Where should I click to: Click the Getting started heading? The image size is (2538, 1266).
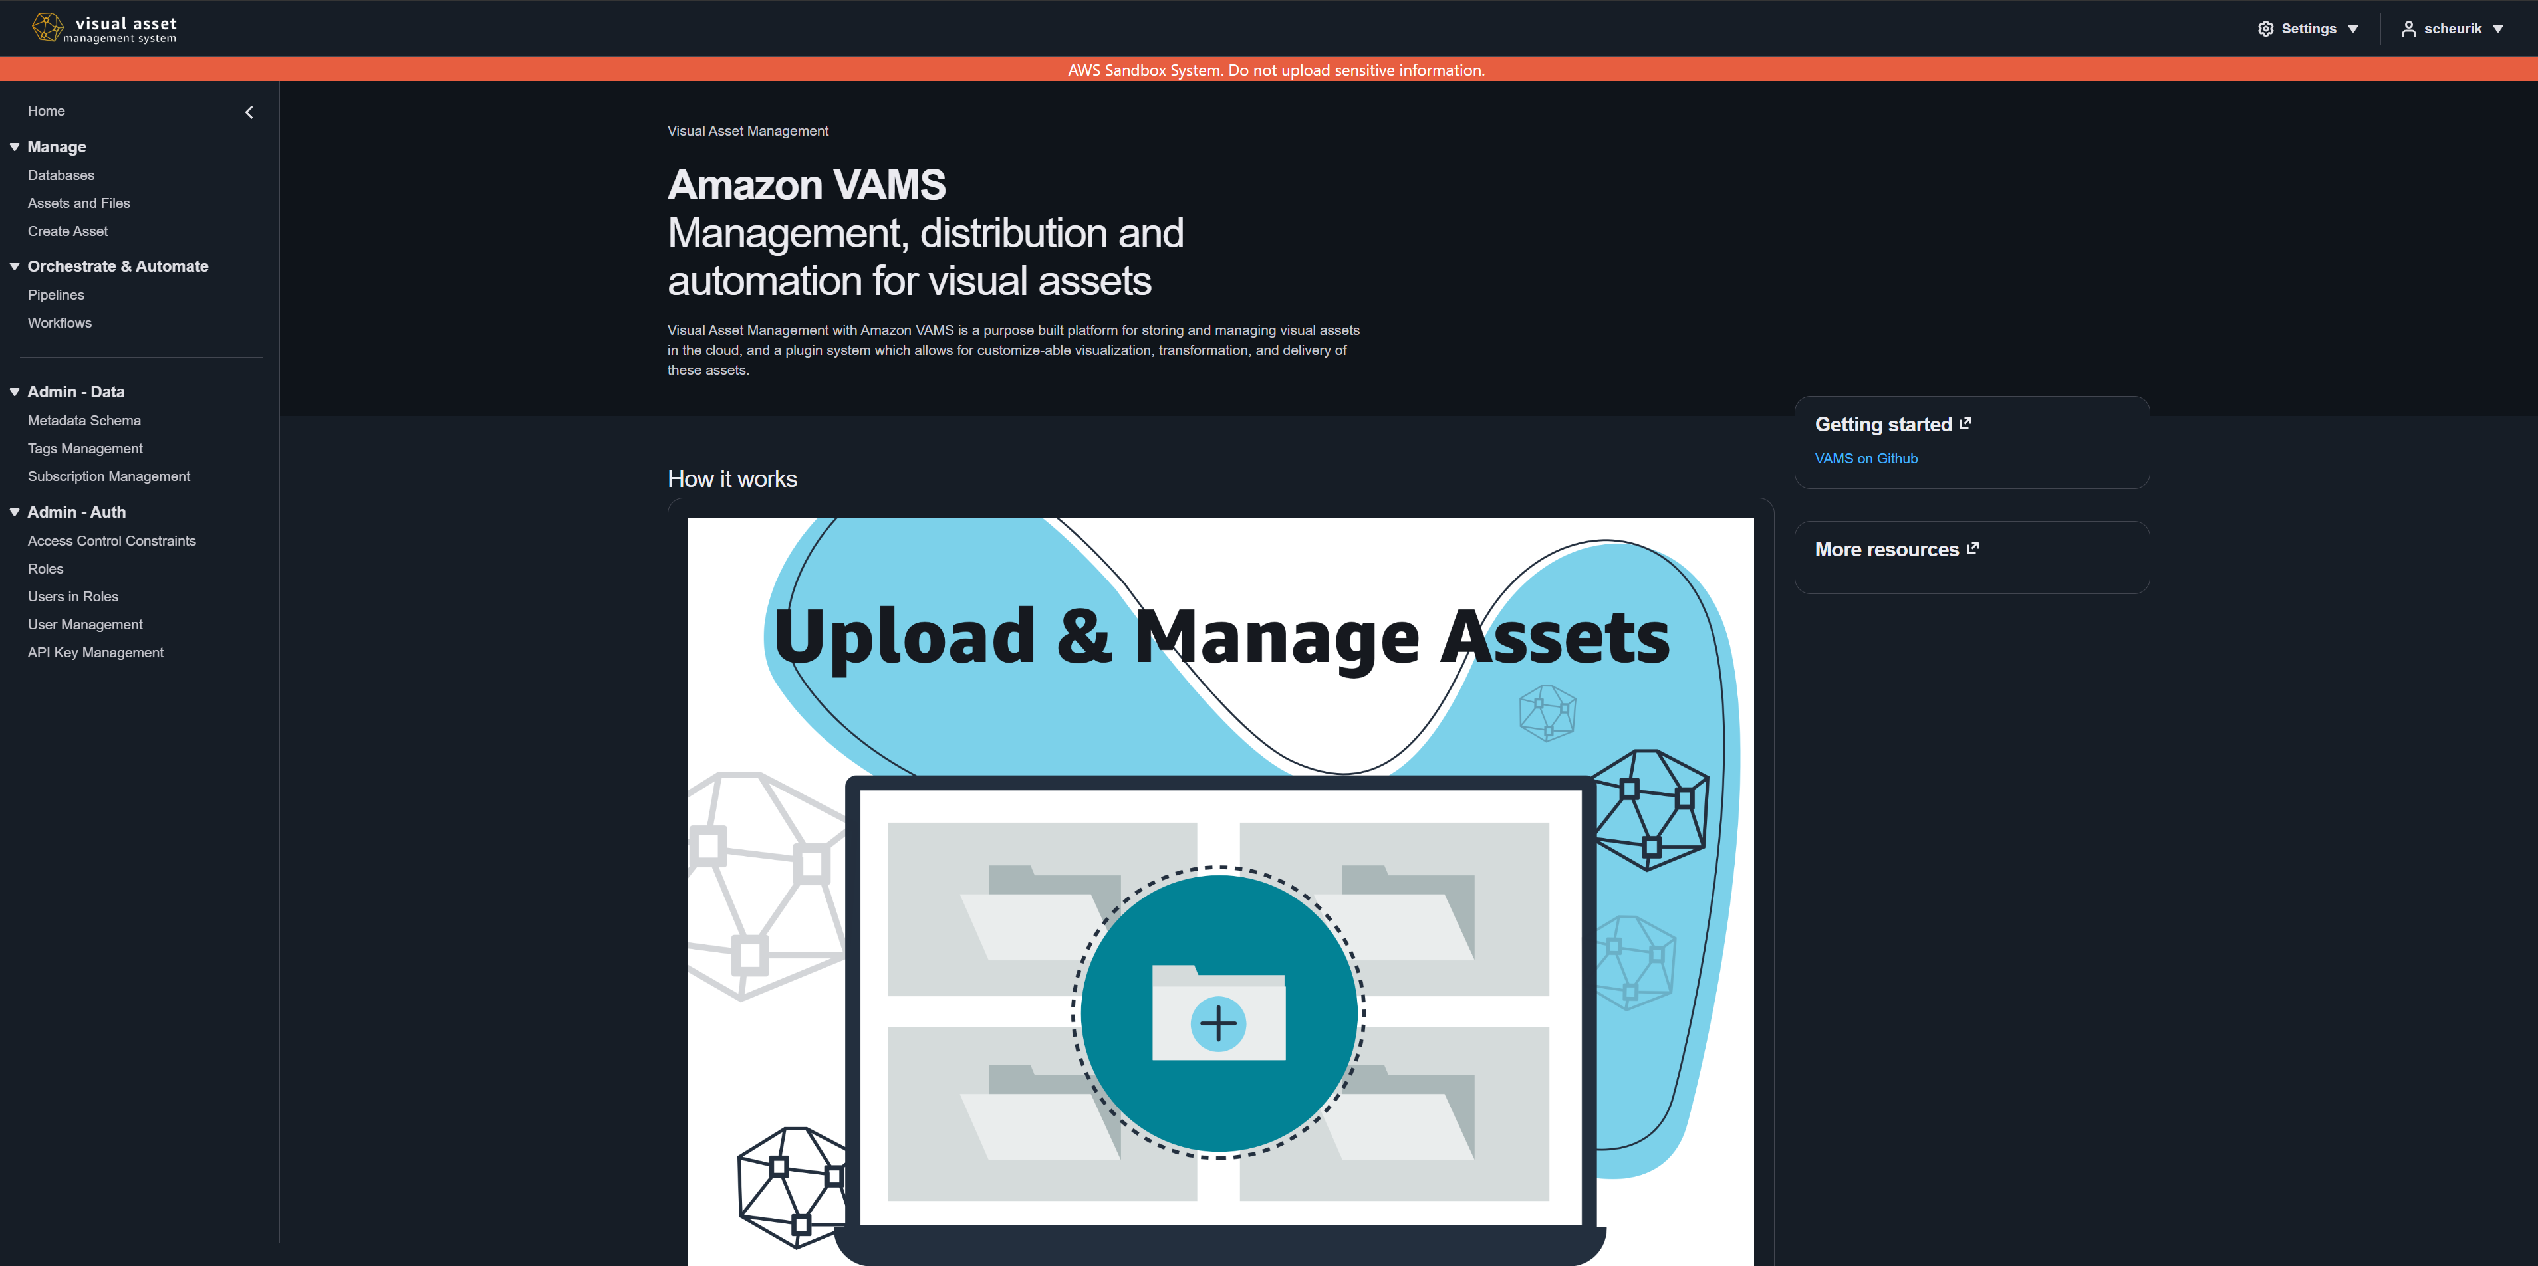1884,424
